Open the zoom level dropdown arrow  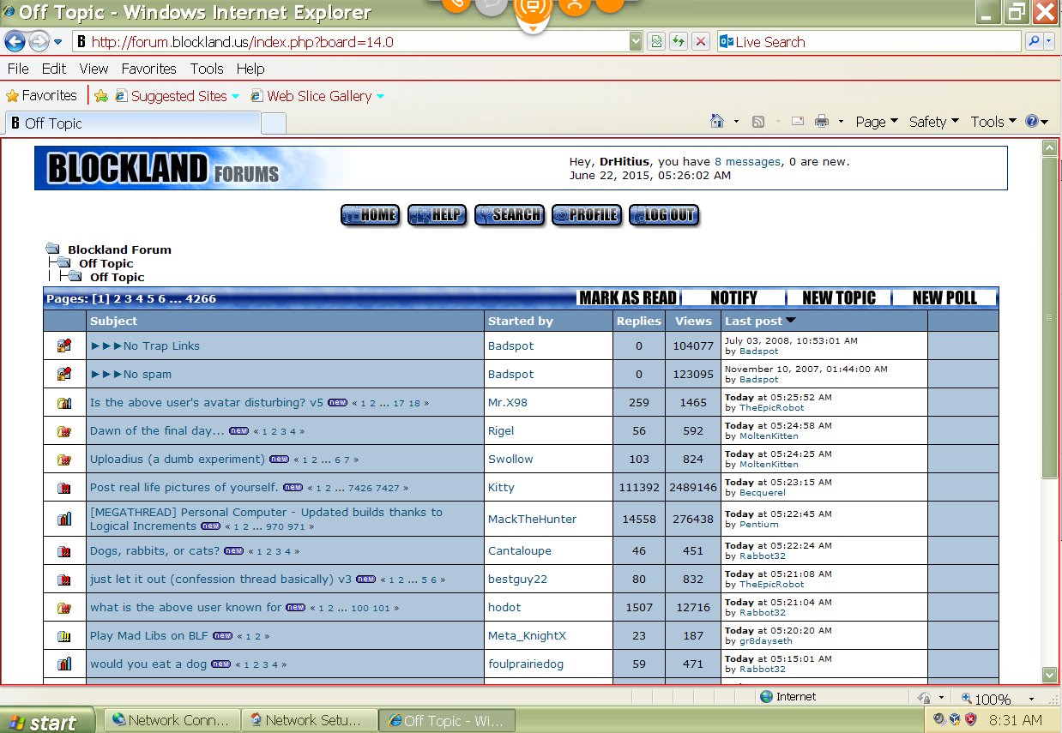click(1031, 699)
